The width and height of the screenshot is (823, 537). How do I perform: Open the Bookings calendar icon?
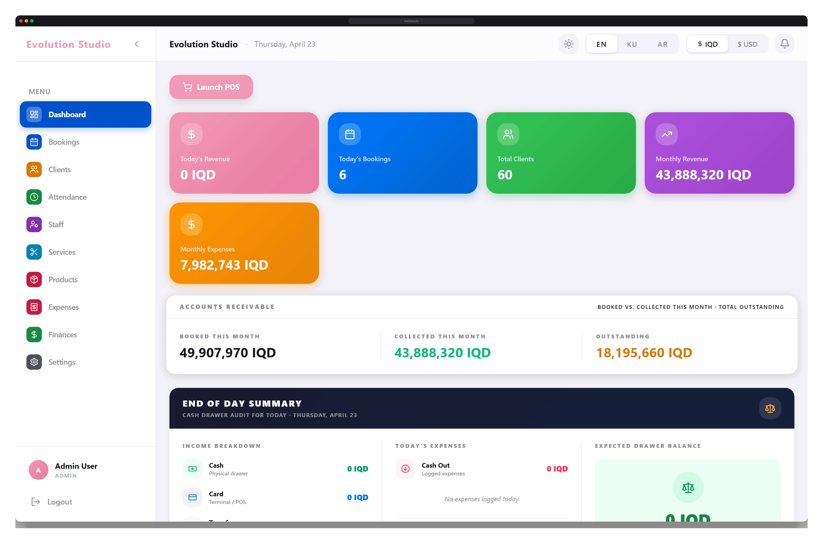(x=34, y=142)
